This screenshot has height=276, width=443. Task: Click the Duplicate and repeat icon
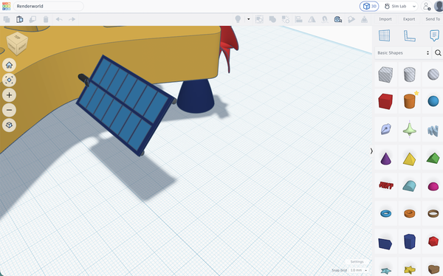tap(32, 19)
